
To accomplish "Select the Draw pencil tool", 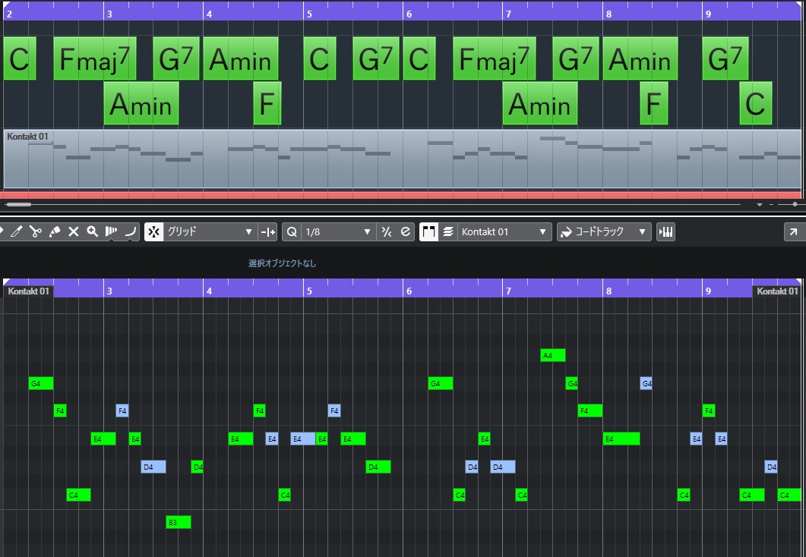I will click(x=16, y=231).
